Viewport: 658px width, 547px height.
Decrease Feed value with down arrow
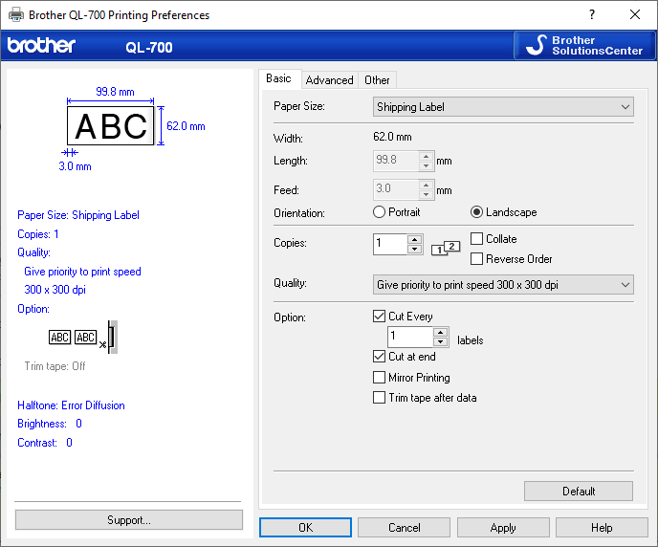(426, 195)
